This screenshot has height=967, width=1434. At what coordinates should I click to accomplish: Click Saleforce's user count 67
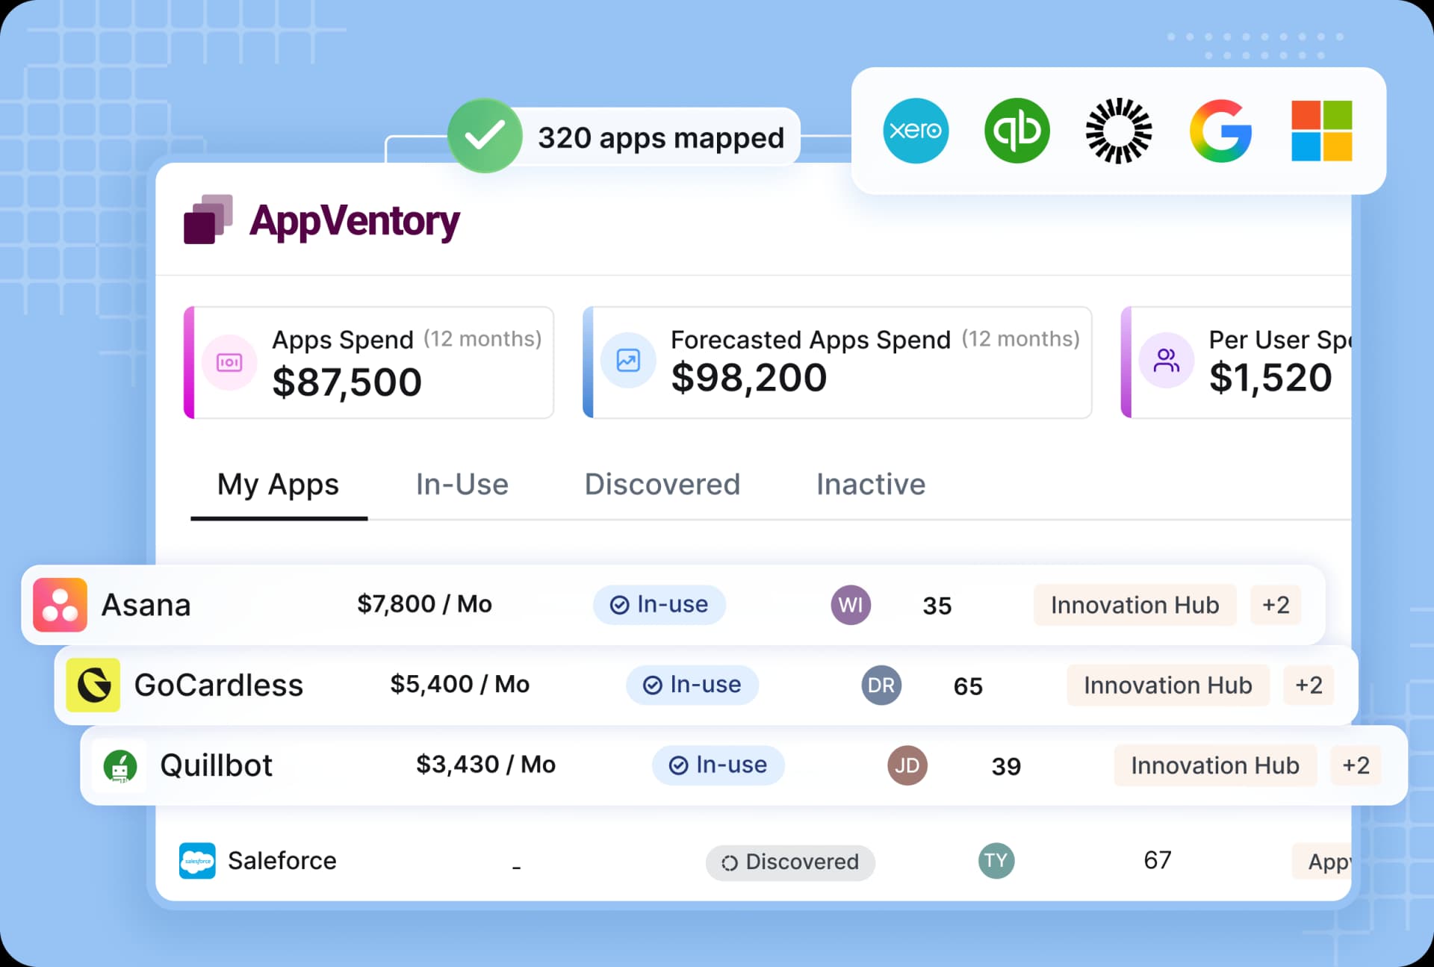point(1158,860)
